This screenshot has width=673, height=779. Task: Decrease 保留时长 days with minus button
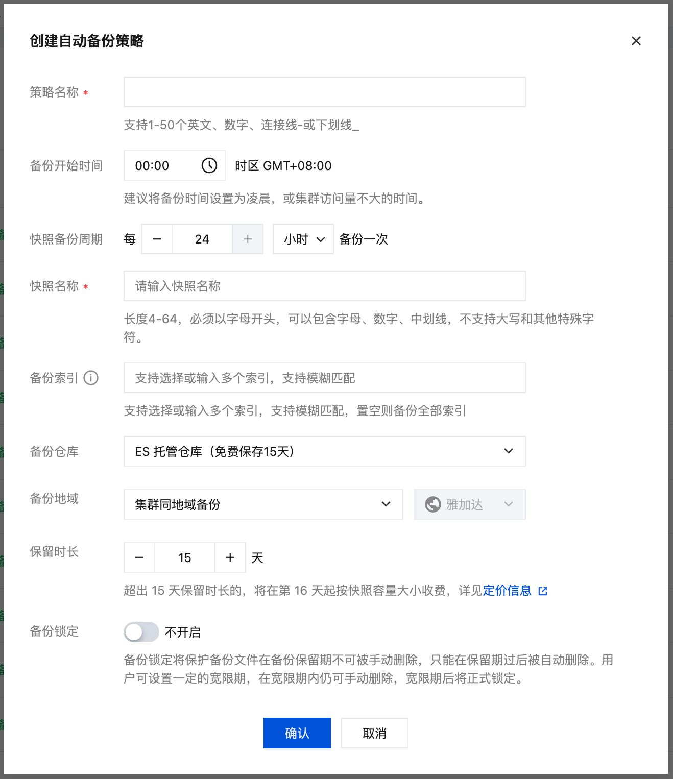(x=139, y=557)
